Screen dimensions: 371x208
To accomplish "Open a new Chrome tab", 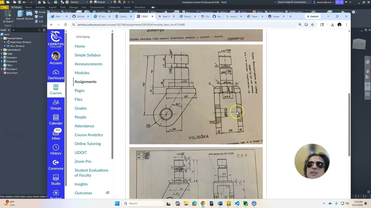I will [290, 16].
